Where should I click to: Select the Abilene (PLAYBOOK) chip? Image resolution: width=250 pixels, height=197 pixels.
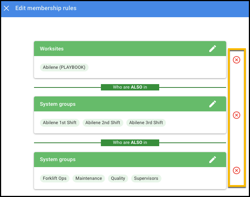(x=64, y=68)
